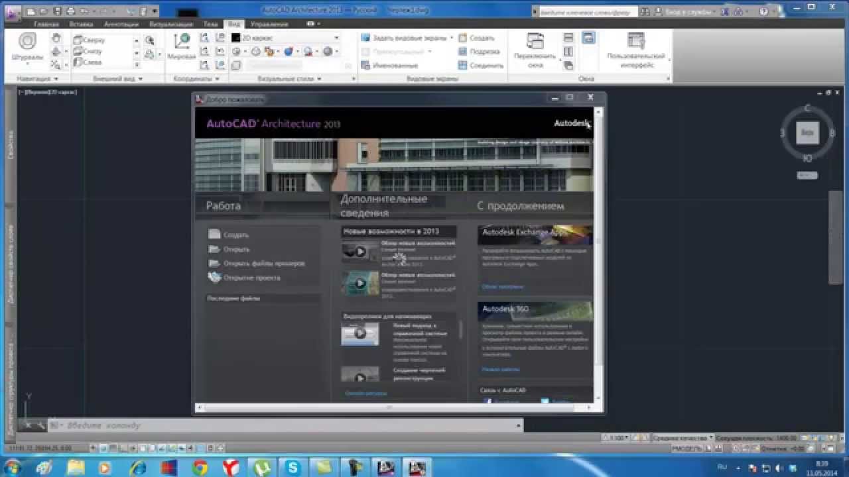
Task: Open the quick access toolbar customize dropdown arrow
Action: [x=155, y=11]
